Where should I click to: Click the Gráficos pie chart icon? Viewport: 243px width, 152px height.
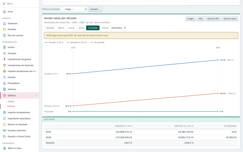click(5, 96)
